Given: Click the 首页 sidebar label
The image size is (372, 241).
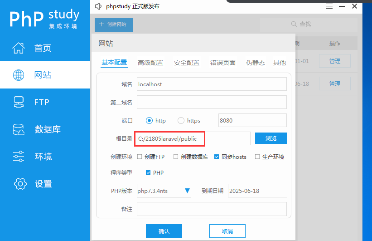Looking at the screenshot, I should point(43,48).
